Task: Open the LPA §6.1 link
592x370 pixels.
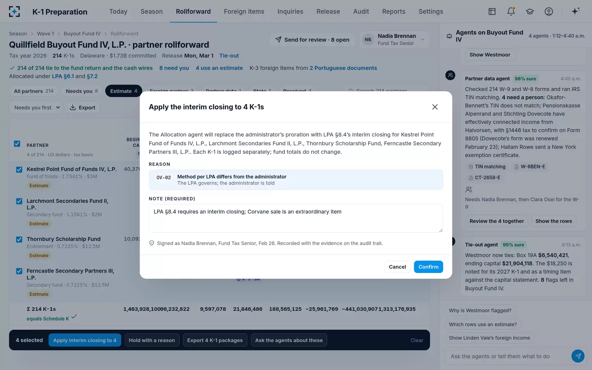Action: [63, 76]
